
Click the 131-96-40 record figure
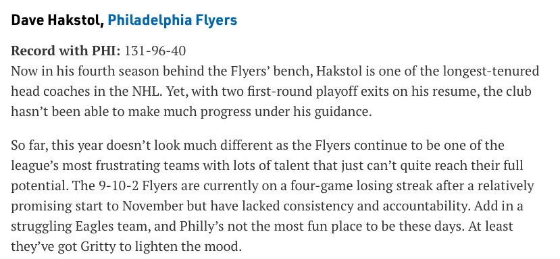point(155,51)
